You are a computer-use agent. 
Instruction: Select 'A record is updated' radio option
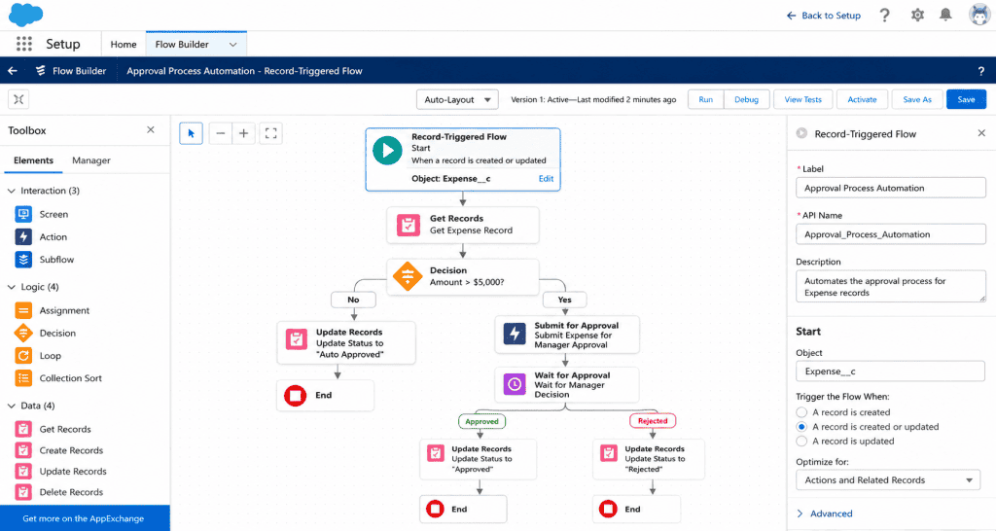(801, 441)
